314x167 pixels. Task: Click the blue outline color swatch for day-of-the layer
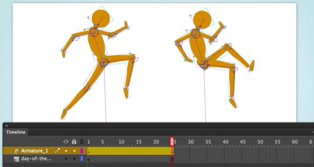pos(82,159)
